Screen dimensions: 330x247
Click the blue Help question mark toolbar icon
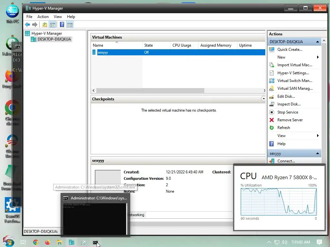tap(62, 24)
